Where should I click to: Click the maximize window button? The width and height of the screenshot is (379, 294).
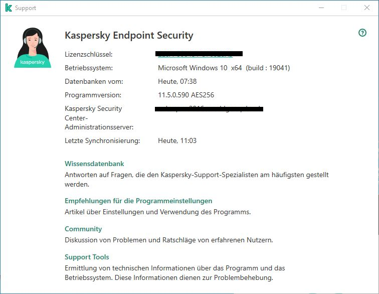344,8
